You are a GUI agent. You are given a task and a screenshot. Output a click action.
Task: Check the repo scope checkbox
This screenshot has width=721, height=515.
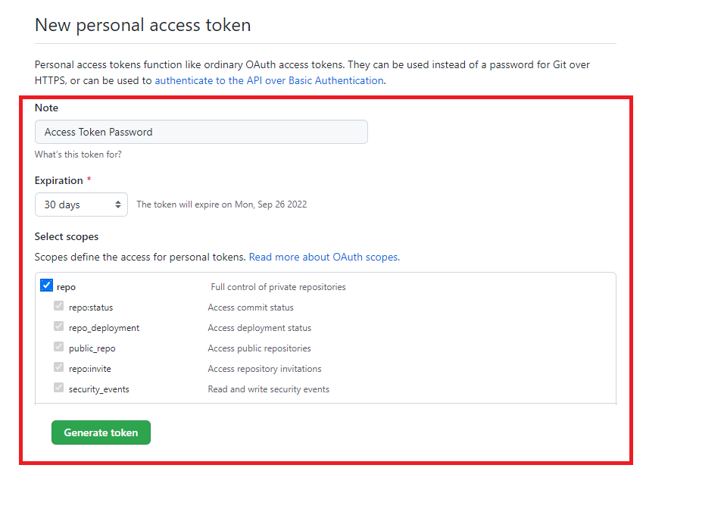click(x=46, y=286)
